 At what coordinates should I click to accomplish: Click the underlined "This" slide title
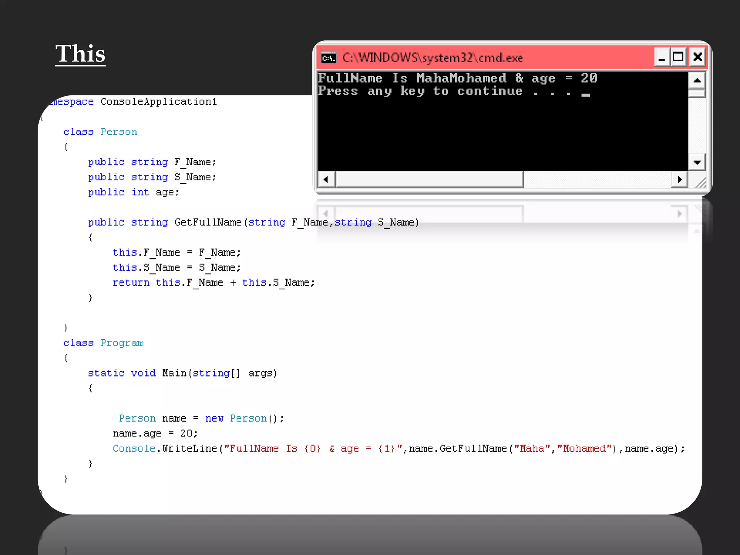(x=80, y=54)
